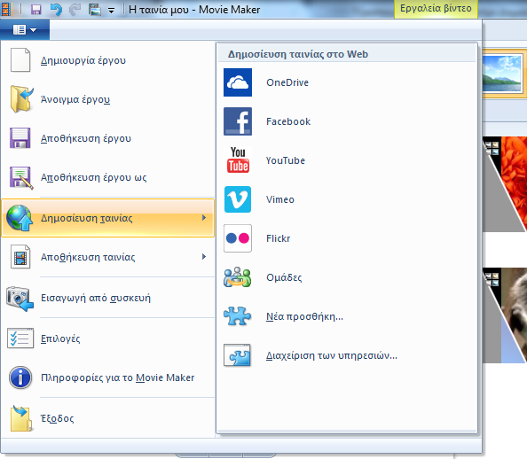
Task: Open Διαχείριση των υπηρεσιών... link
Action: tap(332, 355)
